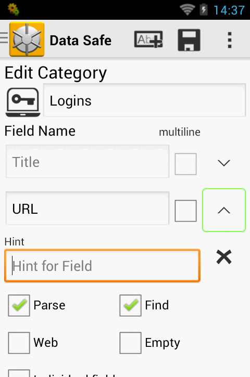Change the Logins category key icon
The width and height of the screenshot is (250, 377).
click(23, 102)
